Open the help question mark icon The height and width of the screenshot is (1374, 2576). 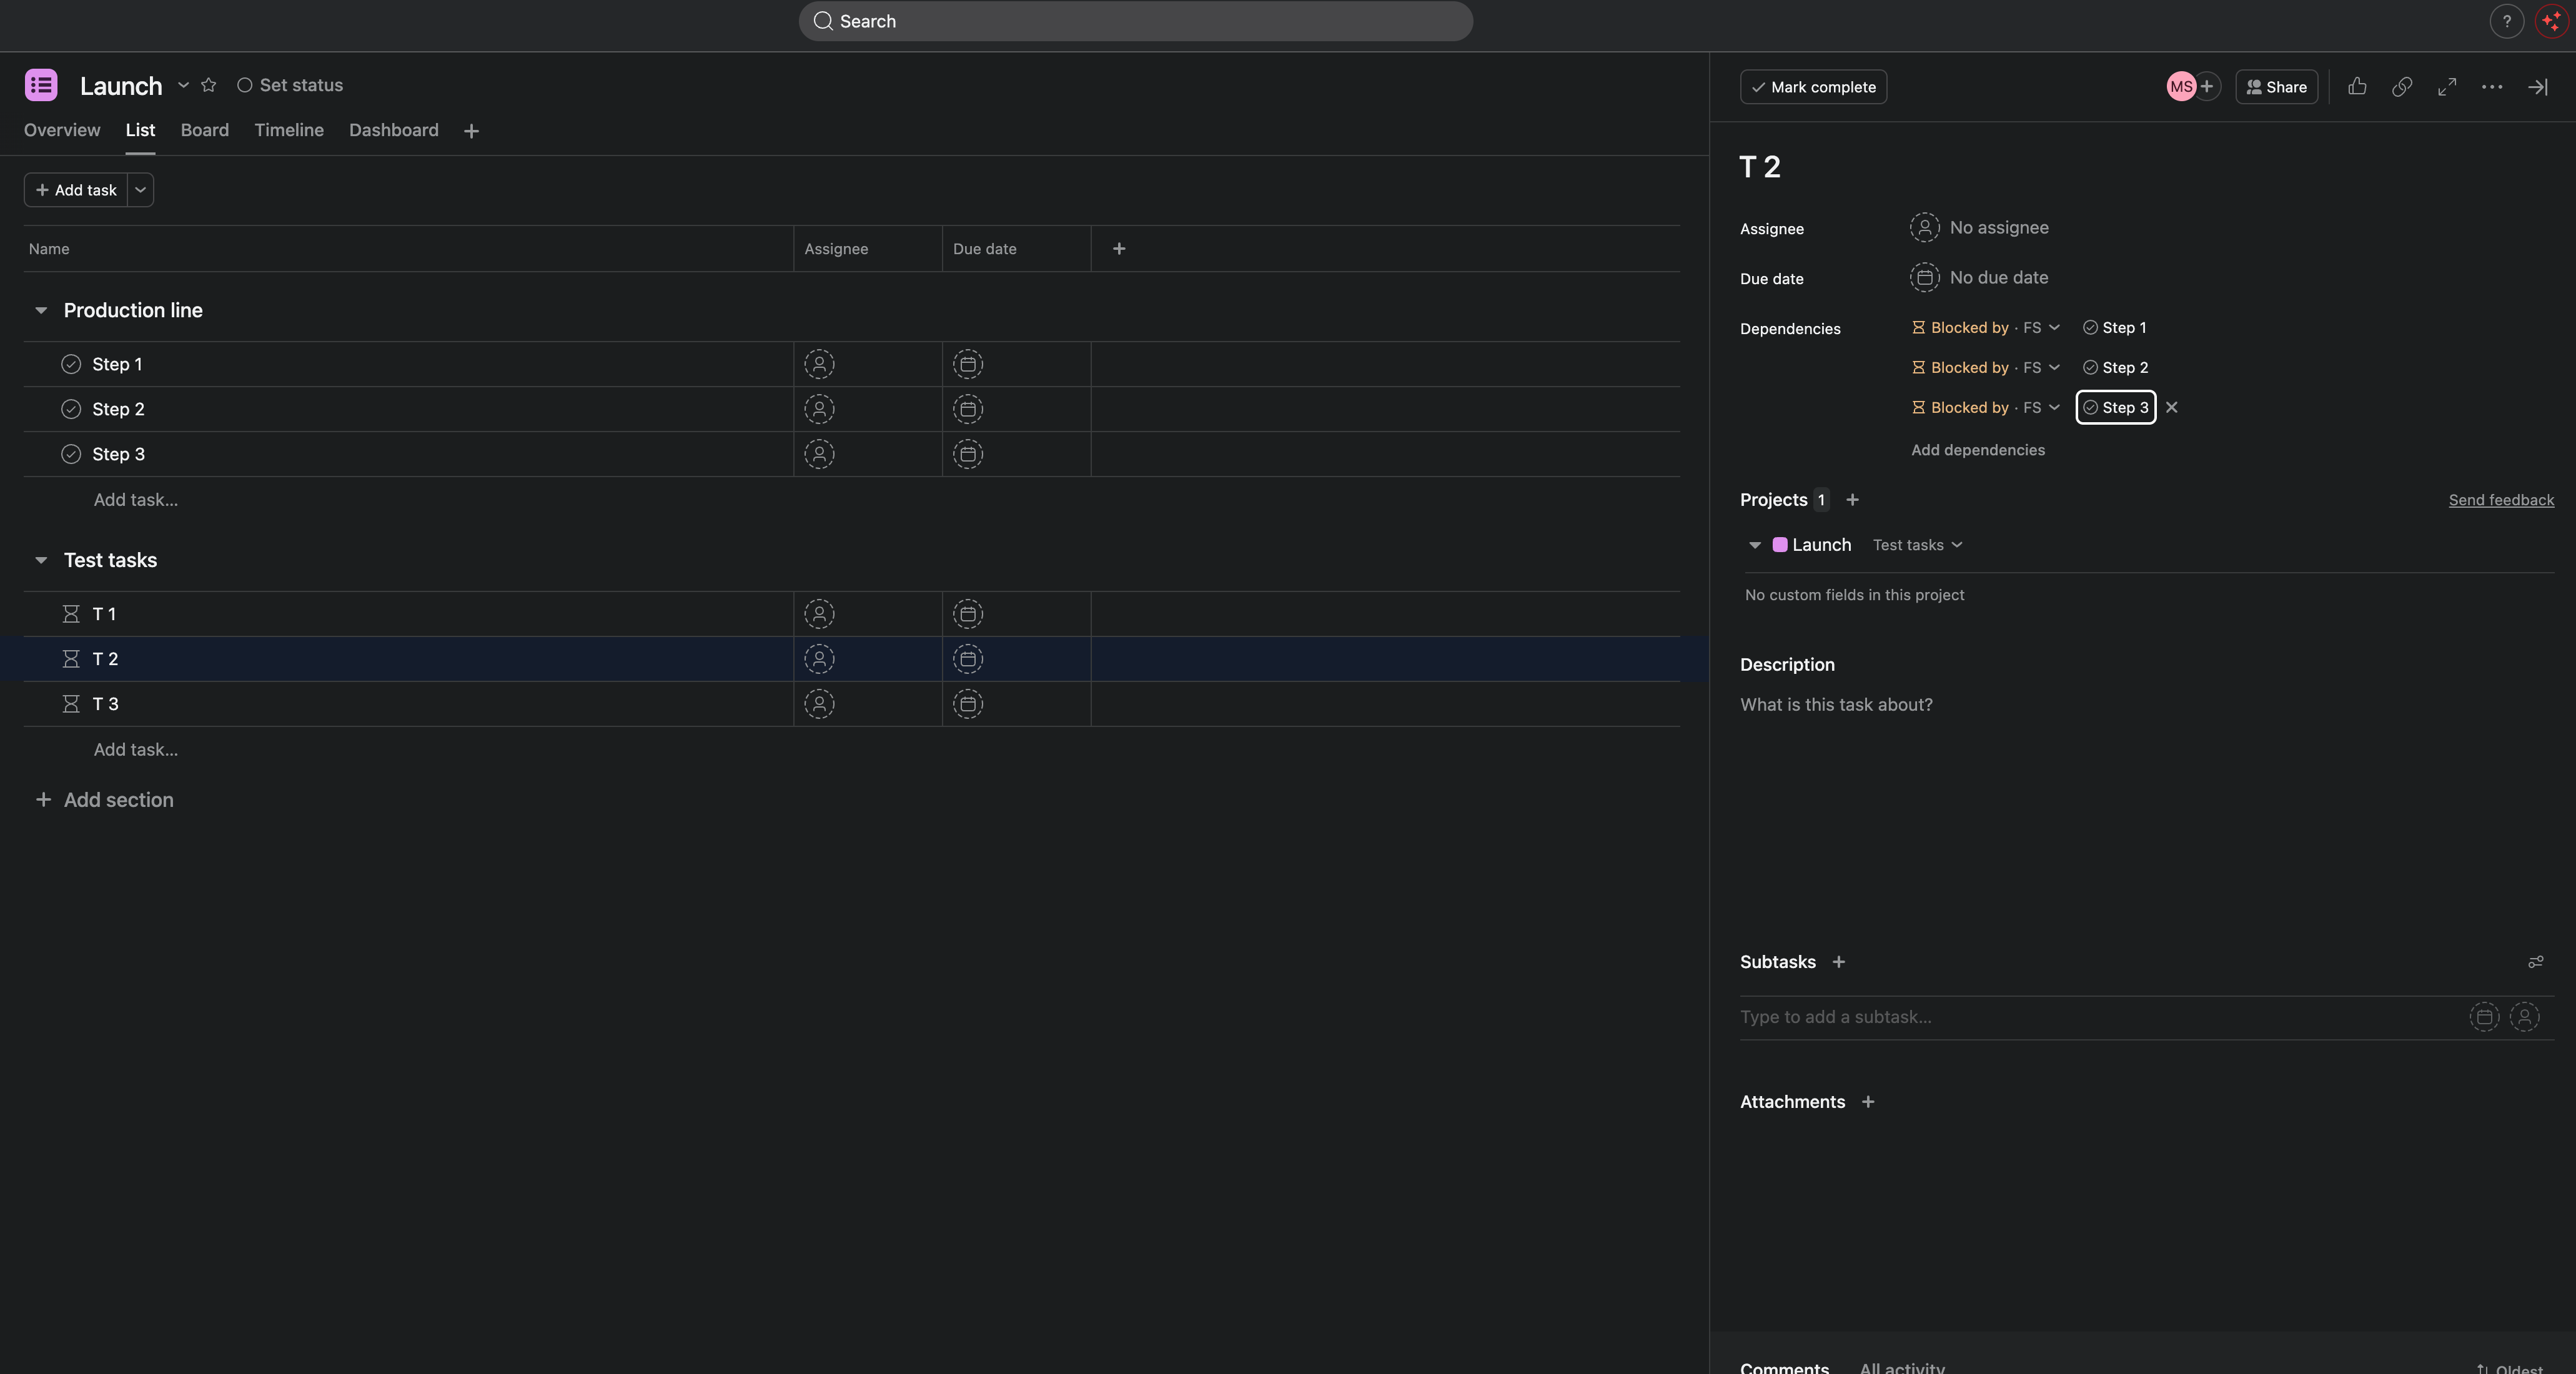click(2506, 21)
